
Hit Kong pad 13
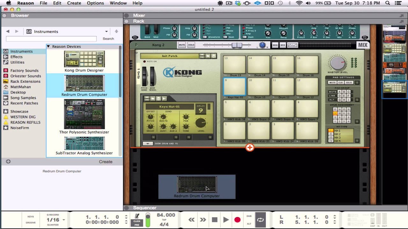tap(235, 65)
